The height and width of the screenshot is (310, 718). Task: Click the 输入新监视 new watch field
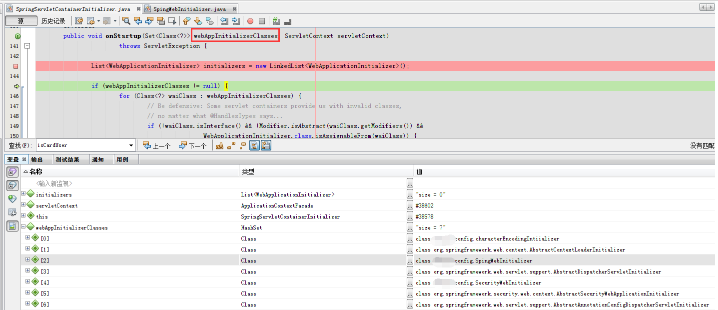54,183
